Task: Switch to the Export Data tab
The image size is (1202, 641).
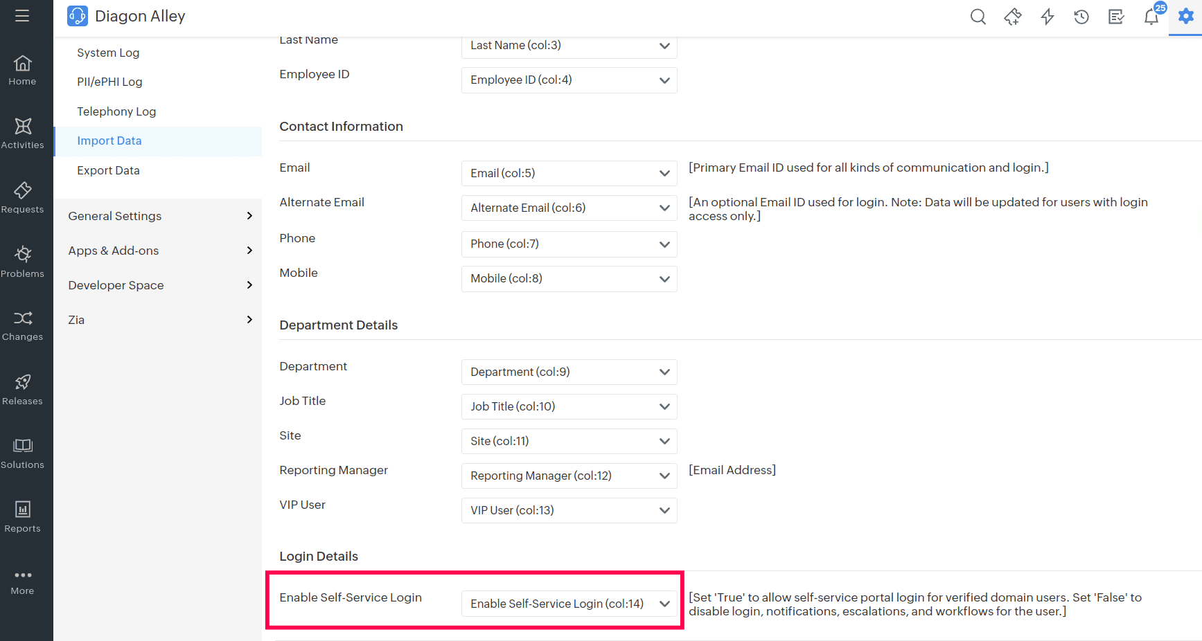Action: click(x=108, y=170)
